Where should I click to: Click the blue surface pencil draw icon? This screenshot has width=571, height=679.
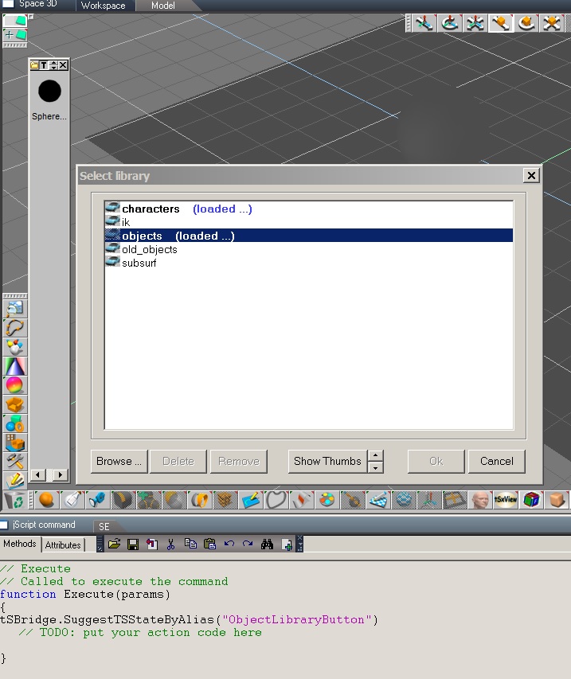[x=250, y=500]
